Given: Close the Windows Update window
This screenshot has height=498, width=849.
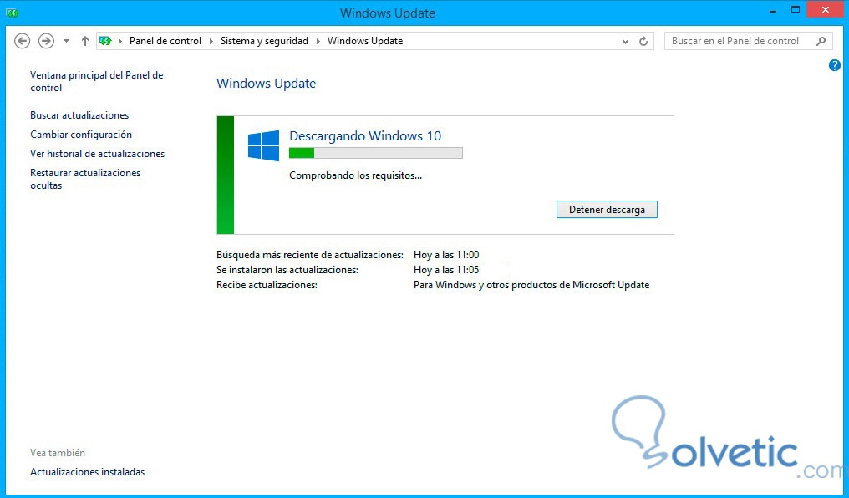Looking at the screenshot, I should point(825,10).
